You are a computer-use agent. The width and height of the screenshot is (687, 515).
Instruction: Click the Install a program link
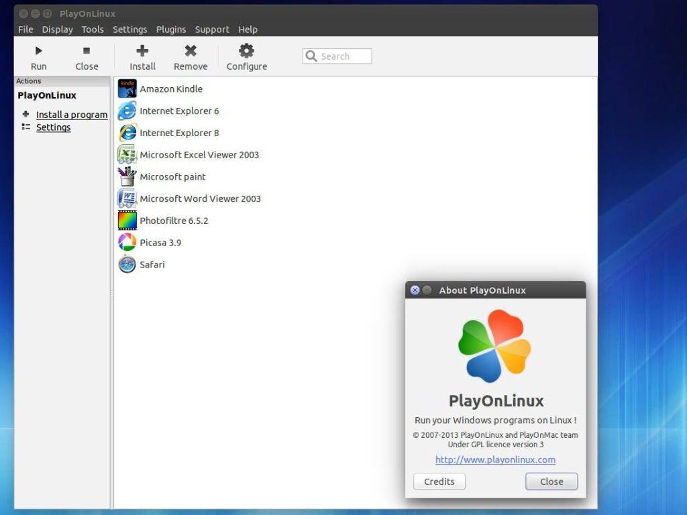(71, 115)
